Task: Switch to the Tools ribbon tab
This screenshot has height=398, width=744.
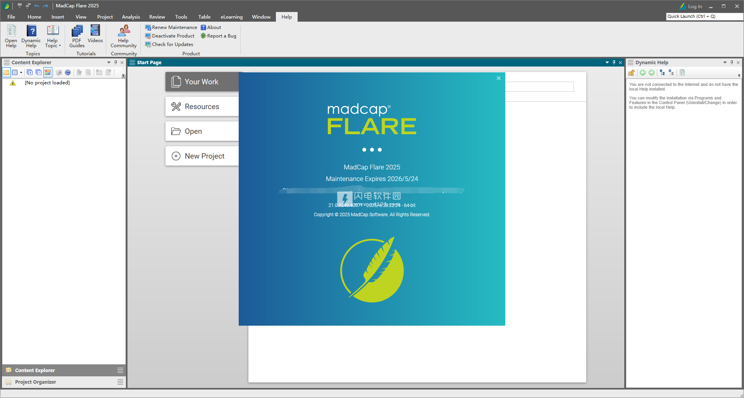Action: pyautogui.click(x=181, y=17)
